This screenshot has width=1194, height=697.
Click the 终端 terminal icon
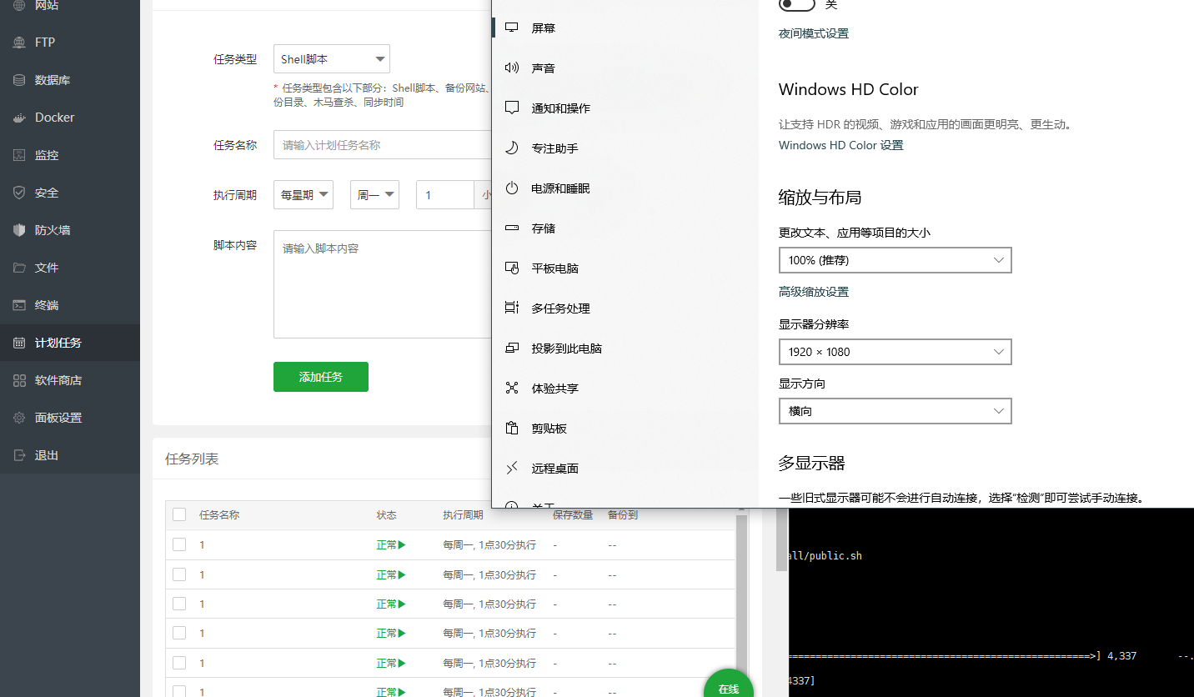pyautogui.click(x=19, y=305)
